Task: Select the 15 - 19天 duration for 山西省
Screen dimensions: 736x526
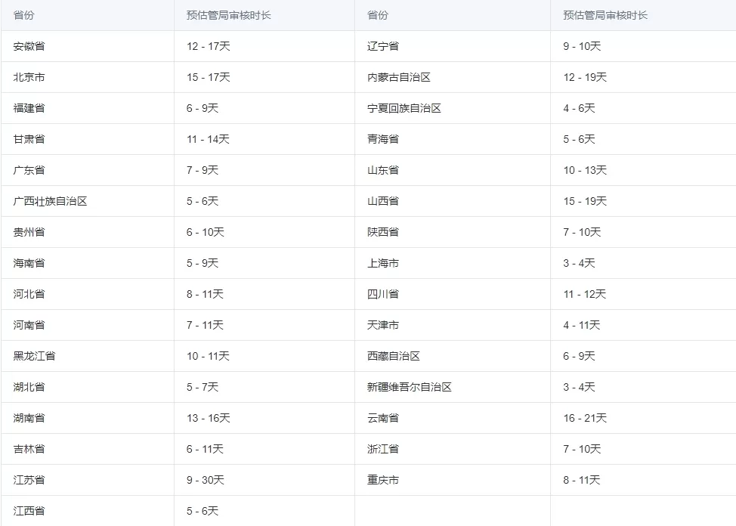Action: point(585,201)
